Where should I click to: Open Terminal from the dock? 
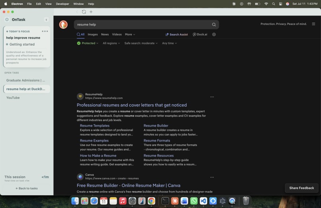(165, 201)
